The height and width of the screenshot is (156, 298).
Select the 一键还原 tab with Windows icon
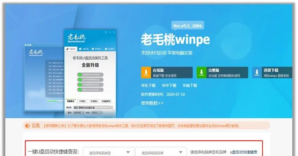pyautogui.click(x=83, y=49)
